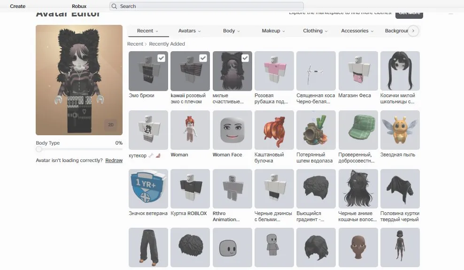Open the Robux menu item
The height and width of the screenshot is (270, 464).
(x=79, y=6)
